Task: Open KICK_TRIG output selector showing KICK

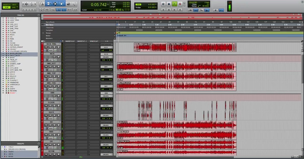Action: point(106,47)
